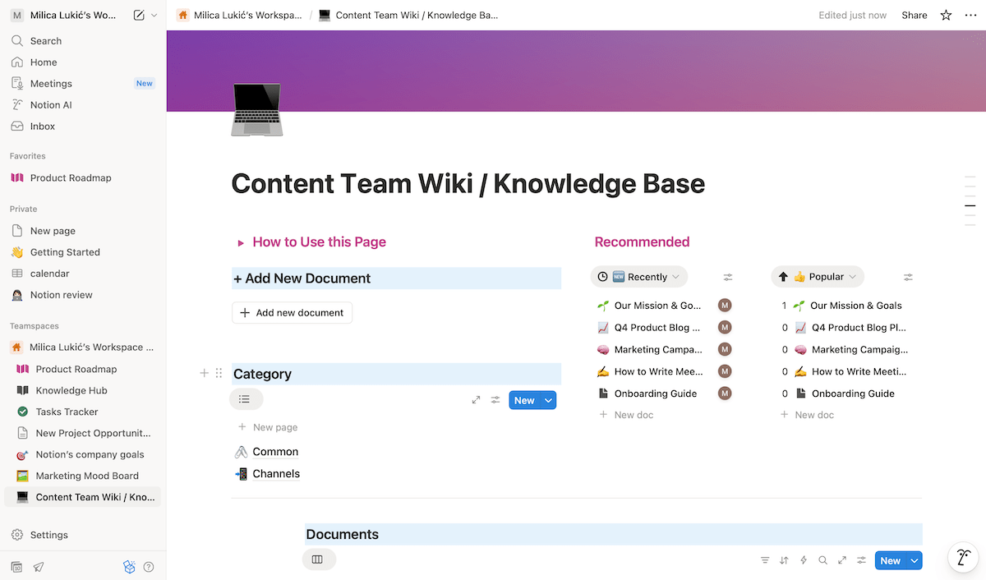The height and width of the screenshot is (580, 986).
Task: Open the page options ellipsis menu
Action: tap(970, 15)
